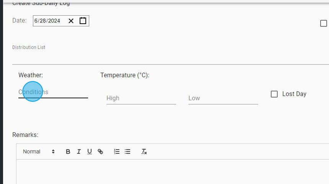The image size is (329, 184).
Task: Click the Lost Day label text
Action: tap(294, 94)
